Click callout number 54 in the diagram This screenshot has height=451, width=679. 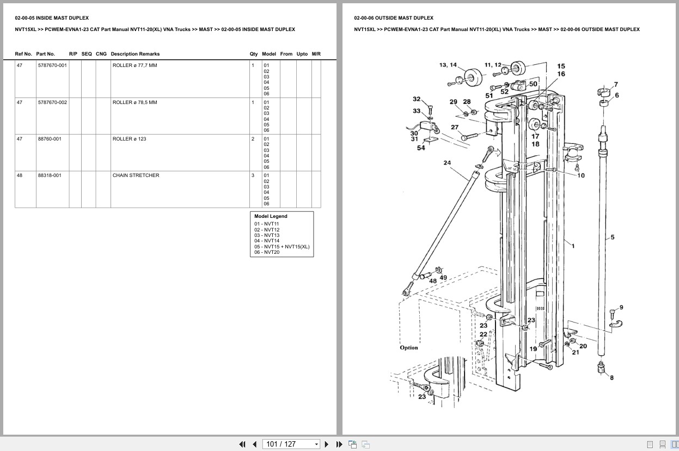click(x=421, y=148)
